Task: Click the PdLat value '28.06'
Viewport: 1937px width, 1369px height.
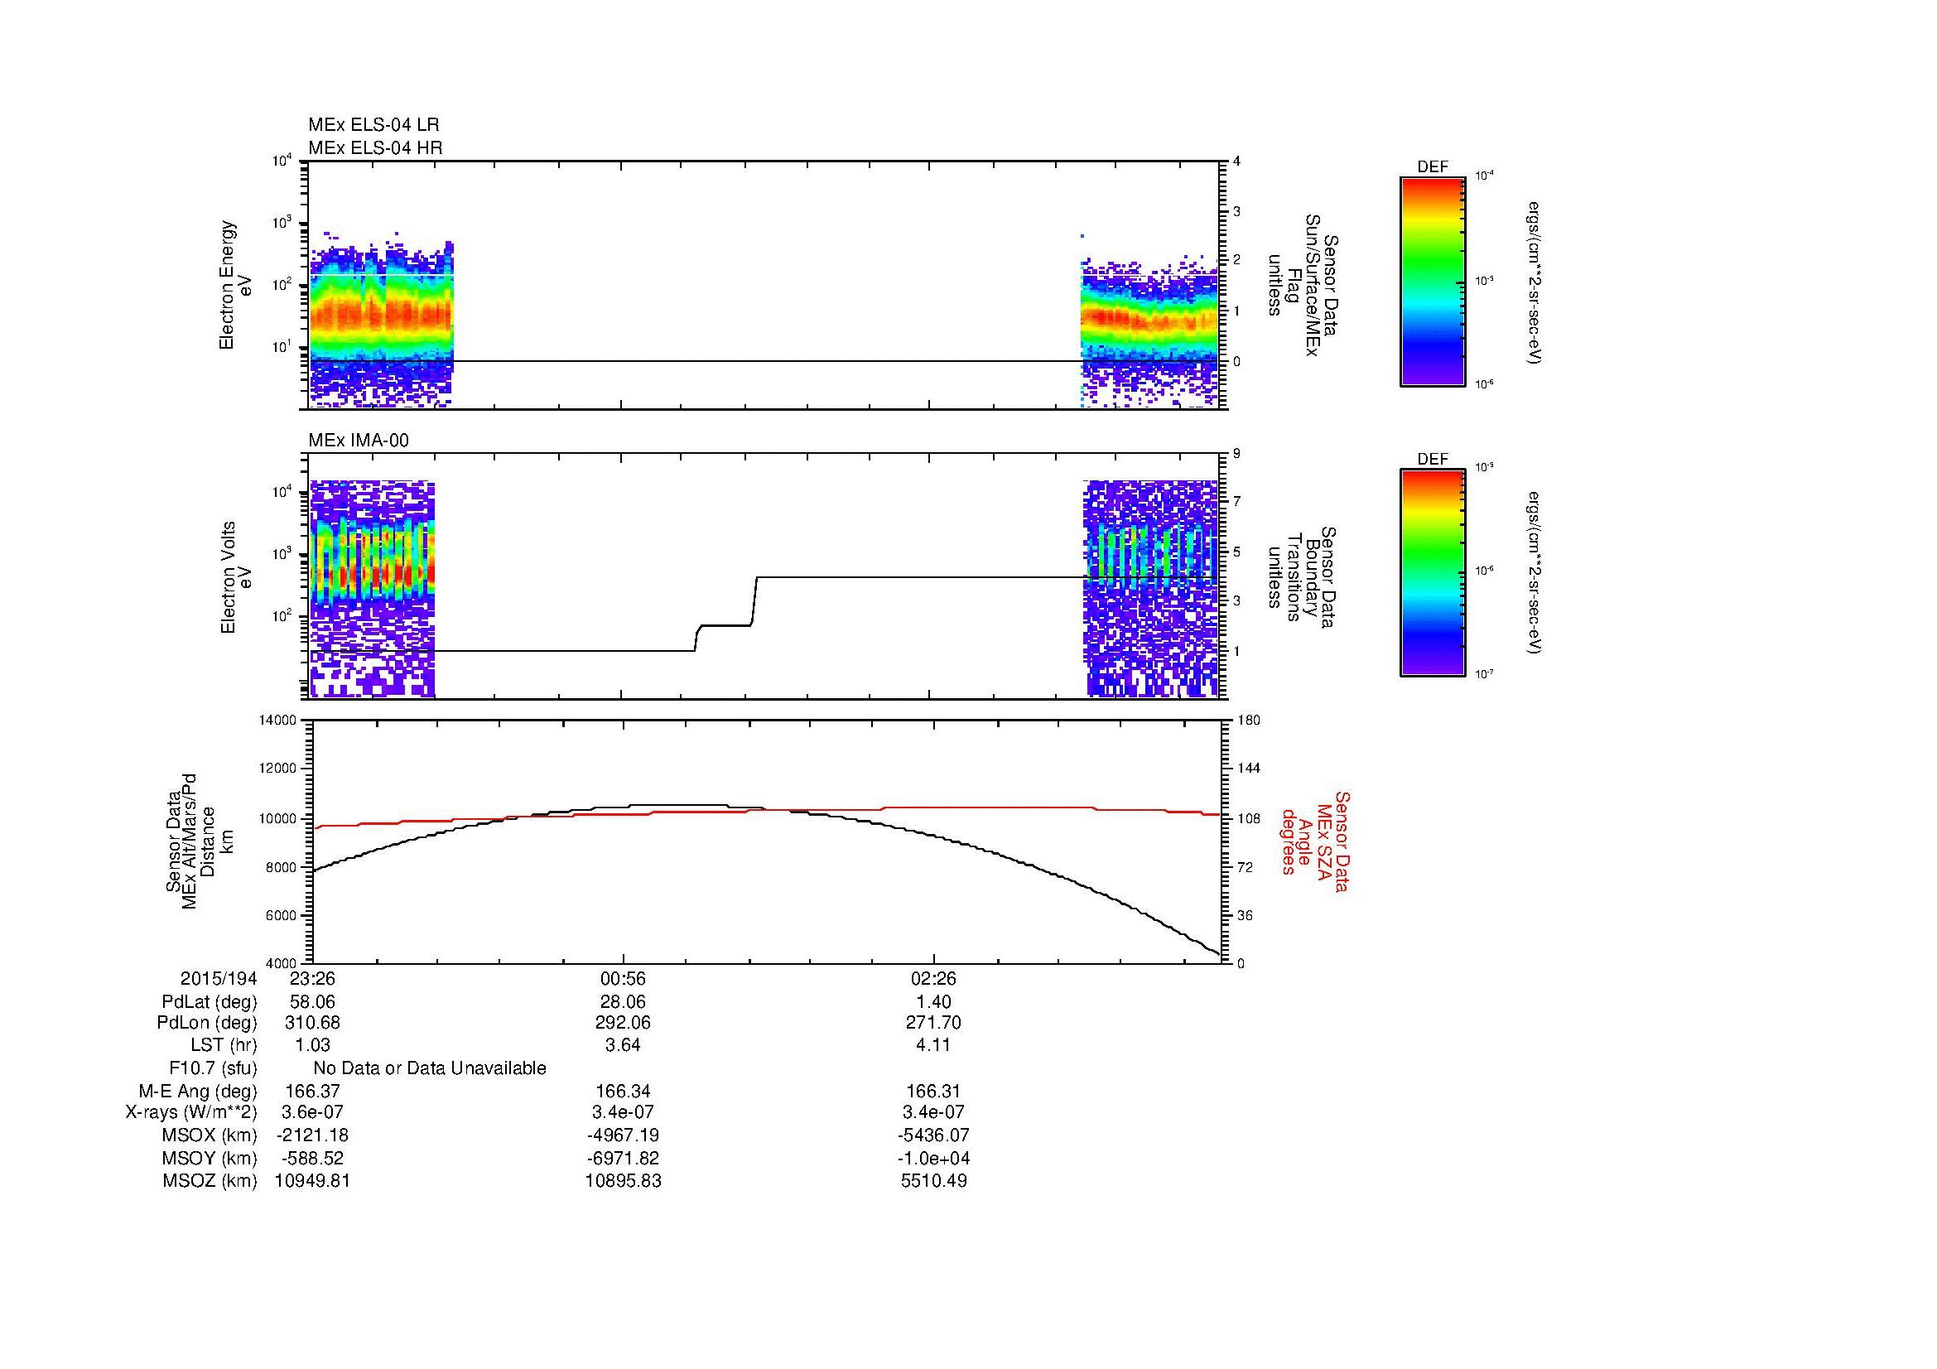Action: [623, 1002]
